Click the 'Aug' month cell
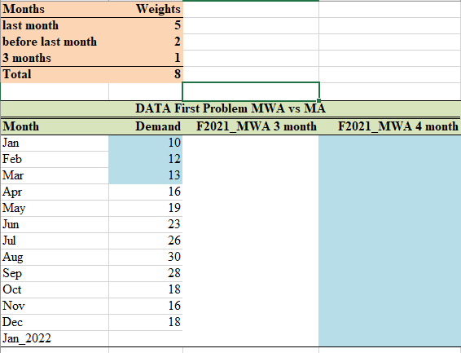 point(55,257)
